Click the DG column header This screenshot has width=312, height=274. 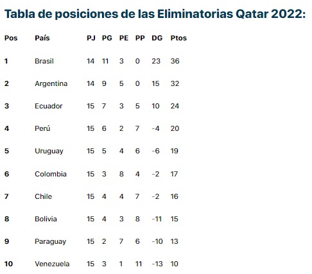tap(157, 38)
